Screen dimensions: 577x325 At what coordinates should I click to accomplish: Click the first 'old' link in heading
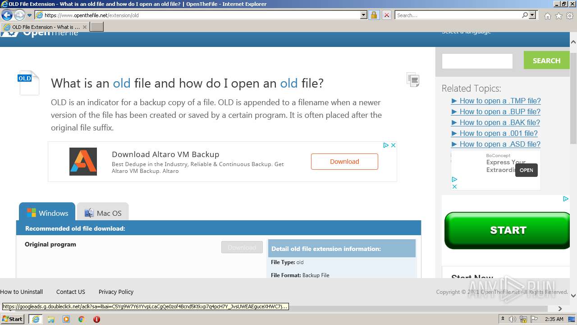pos(122,83)
